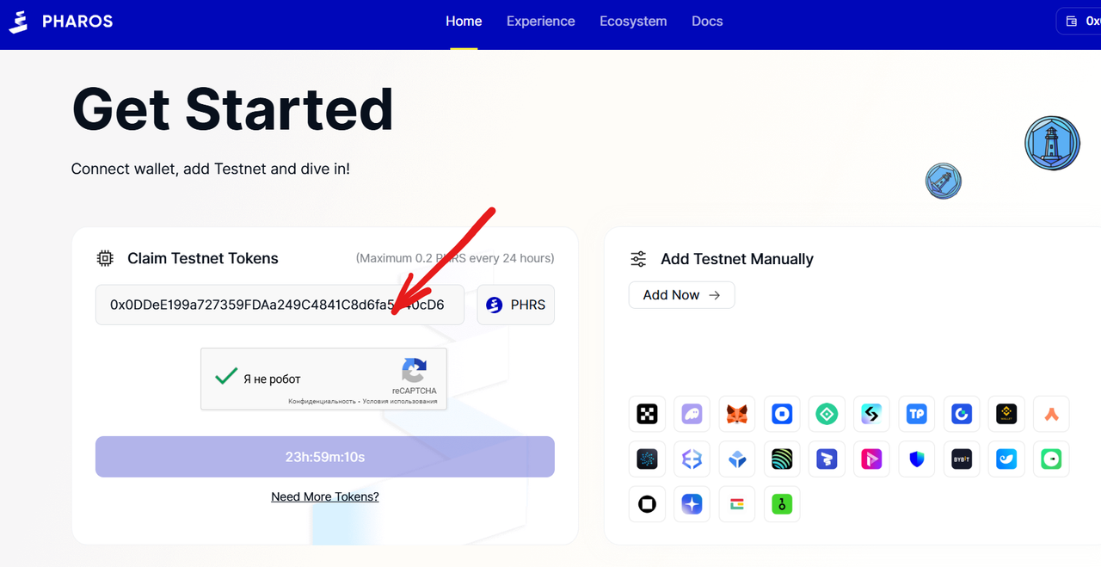The width and height of the screenshot is (1101, 567).
Task: Pick the MetaMask fox wallet
Action: coord(737,415)
